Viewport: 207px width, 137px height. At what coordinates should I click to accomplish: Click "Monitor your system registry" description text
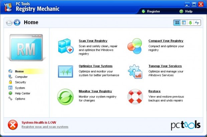tap(97, 97)
